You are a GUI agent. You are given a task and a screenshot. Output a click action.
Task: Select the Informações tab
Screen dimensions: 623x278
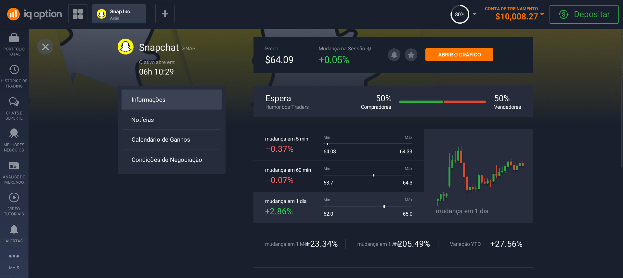pyautogui.click(x=172, y=100)
